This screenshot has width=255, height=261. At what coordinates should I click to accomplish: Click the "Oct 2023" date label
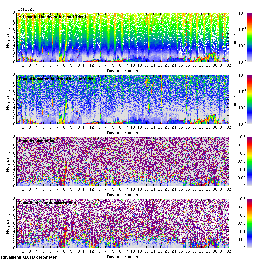pyautogui.click(x=25, y=9)
